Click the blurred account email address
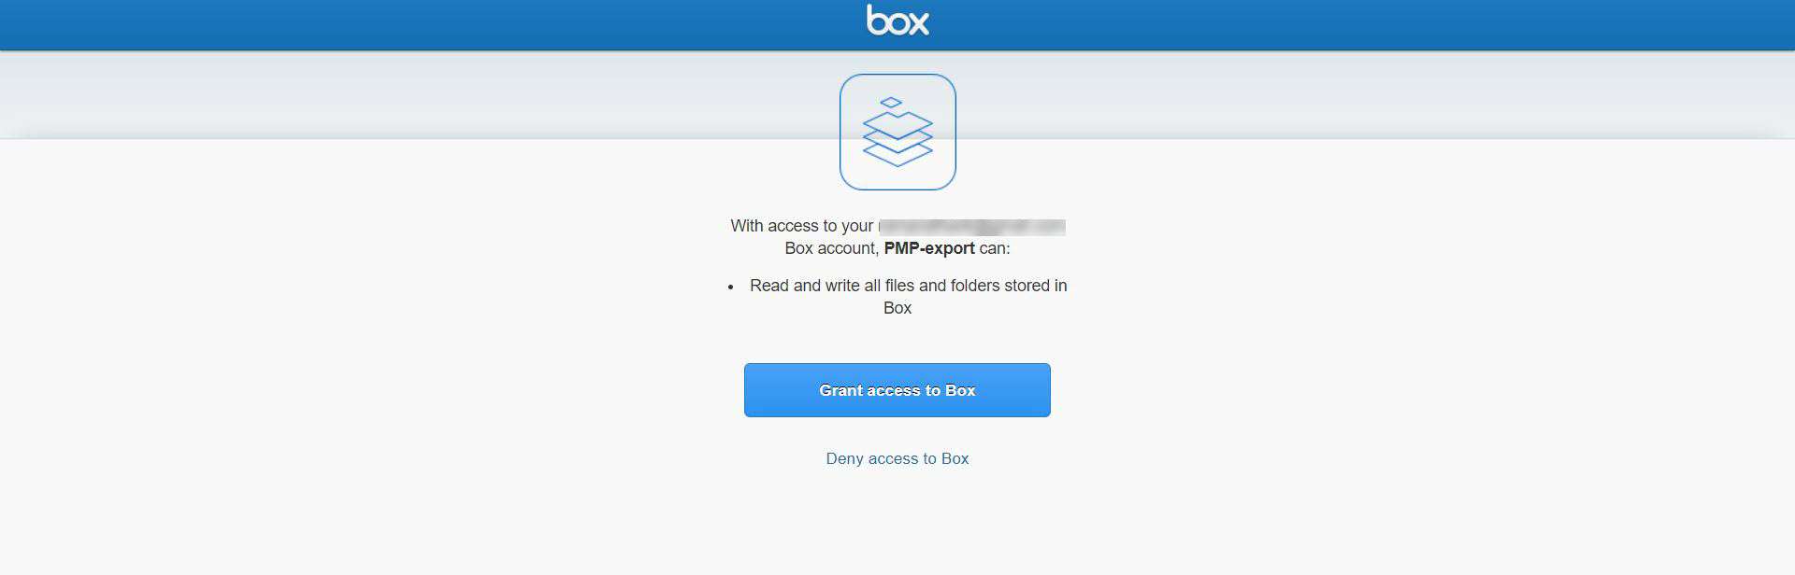The image size is (1795, 575). coord(972,226)
